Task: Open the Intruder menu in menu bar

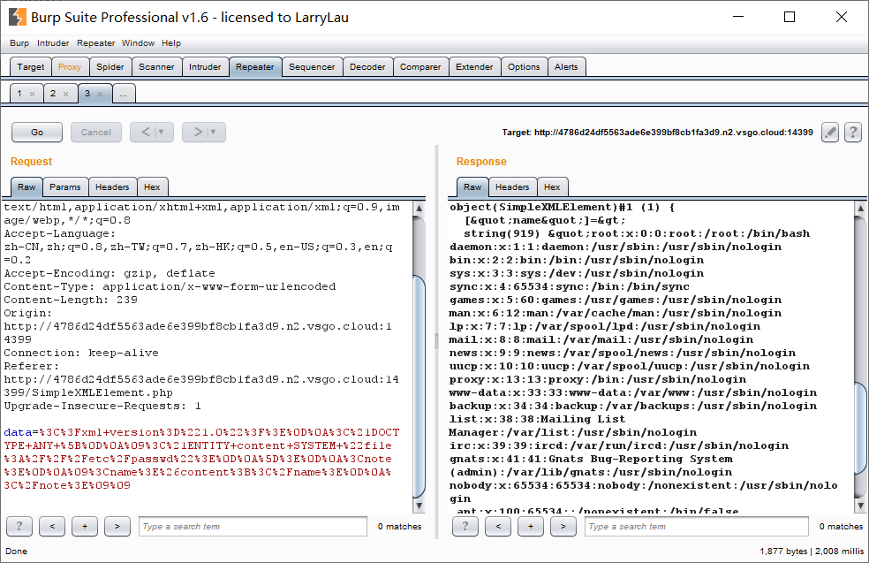Action: 53,42
